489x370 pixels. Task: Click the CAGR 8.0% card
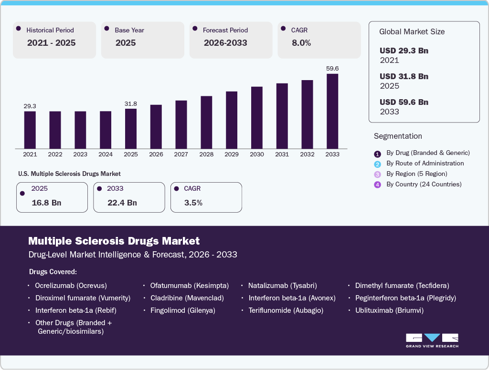pyautogui.click(x=319, y=40)
